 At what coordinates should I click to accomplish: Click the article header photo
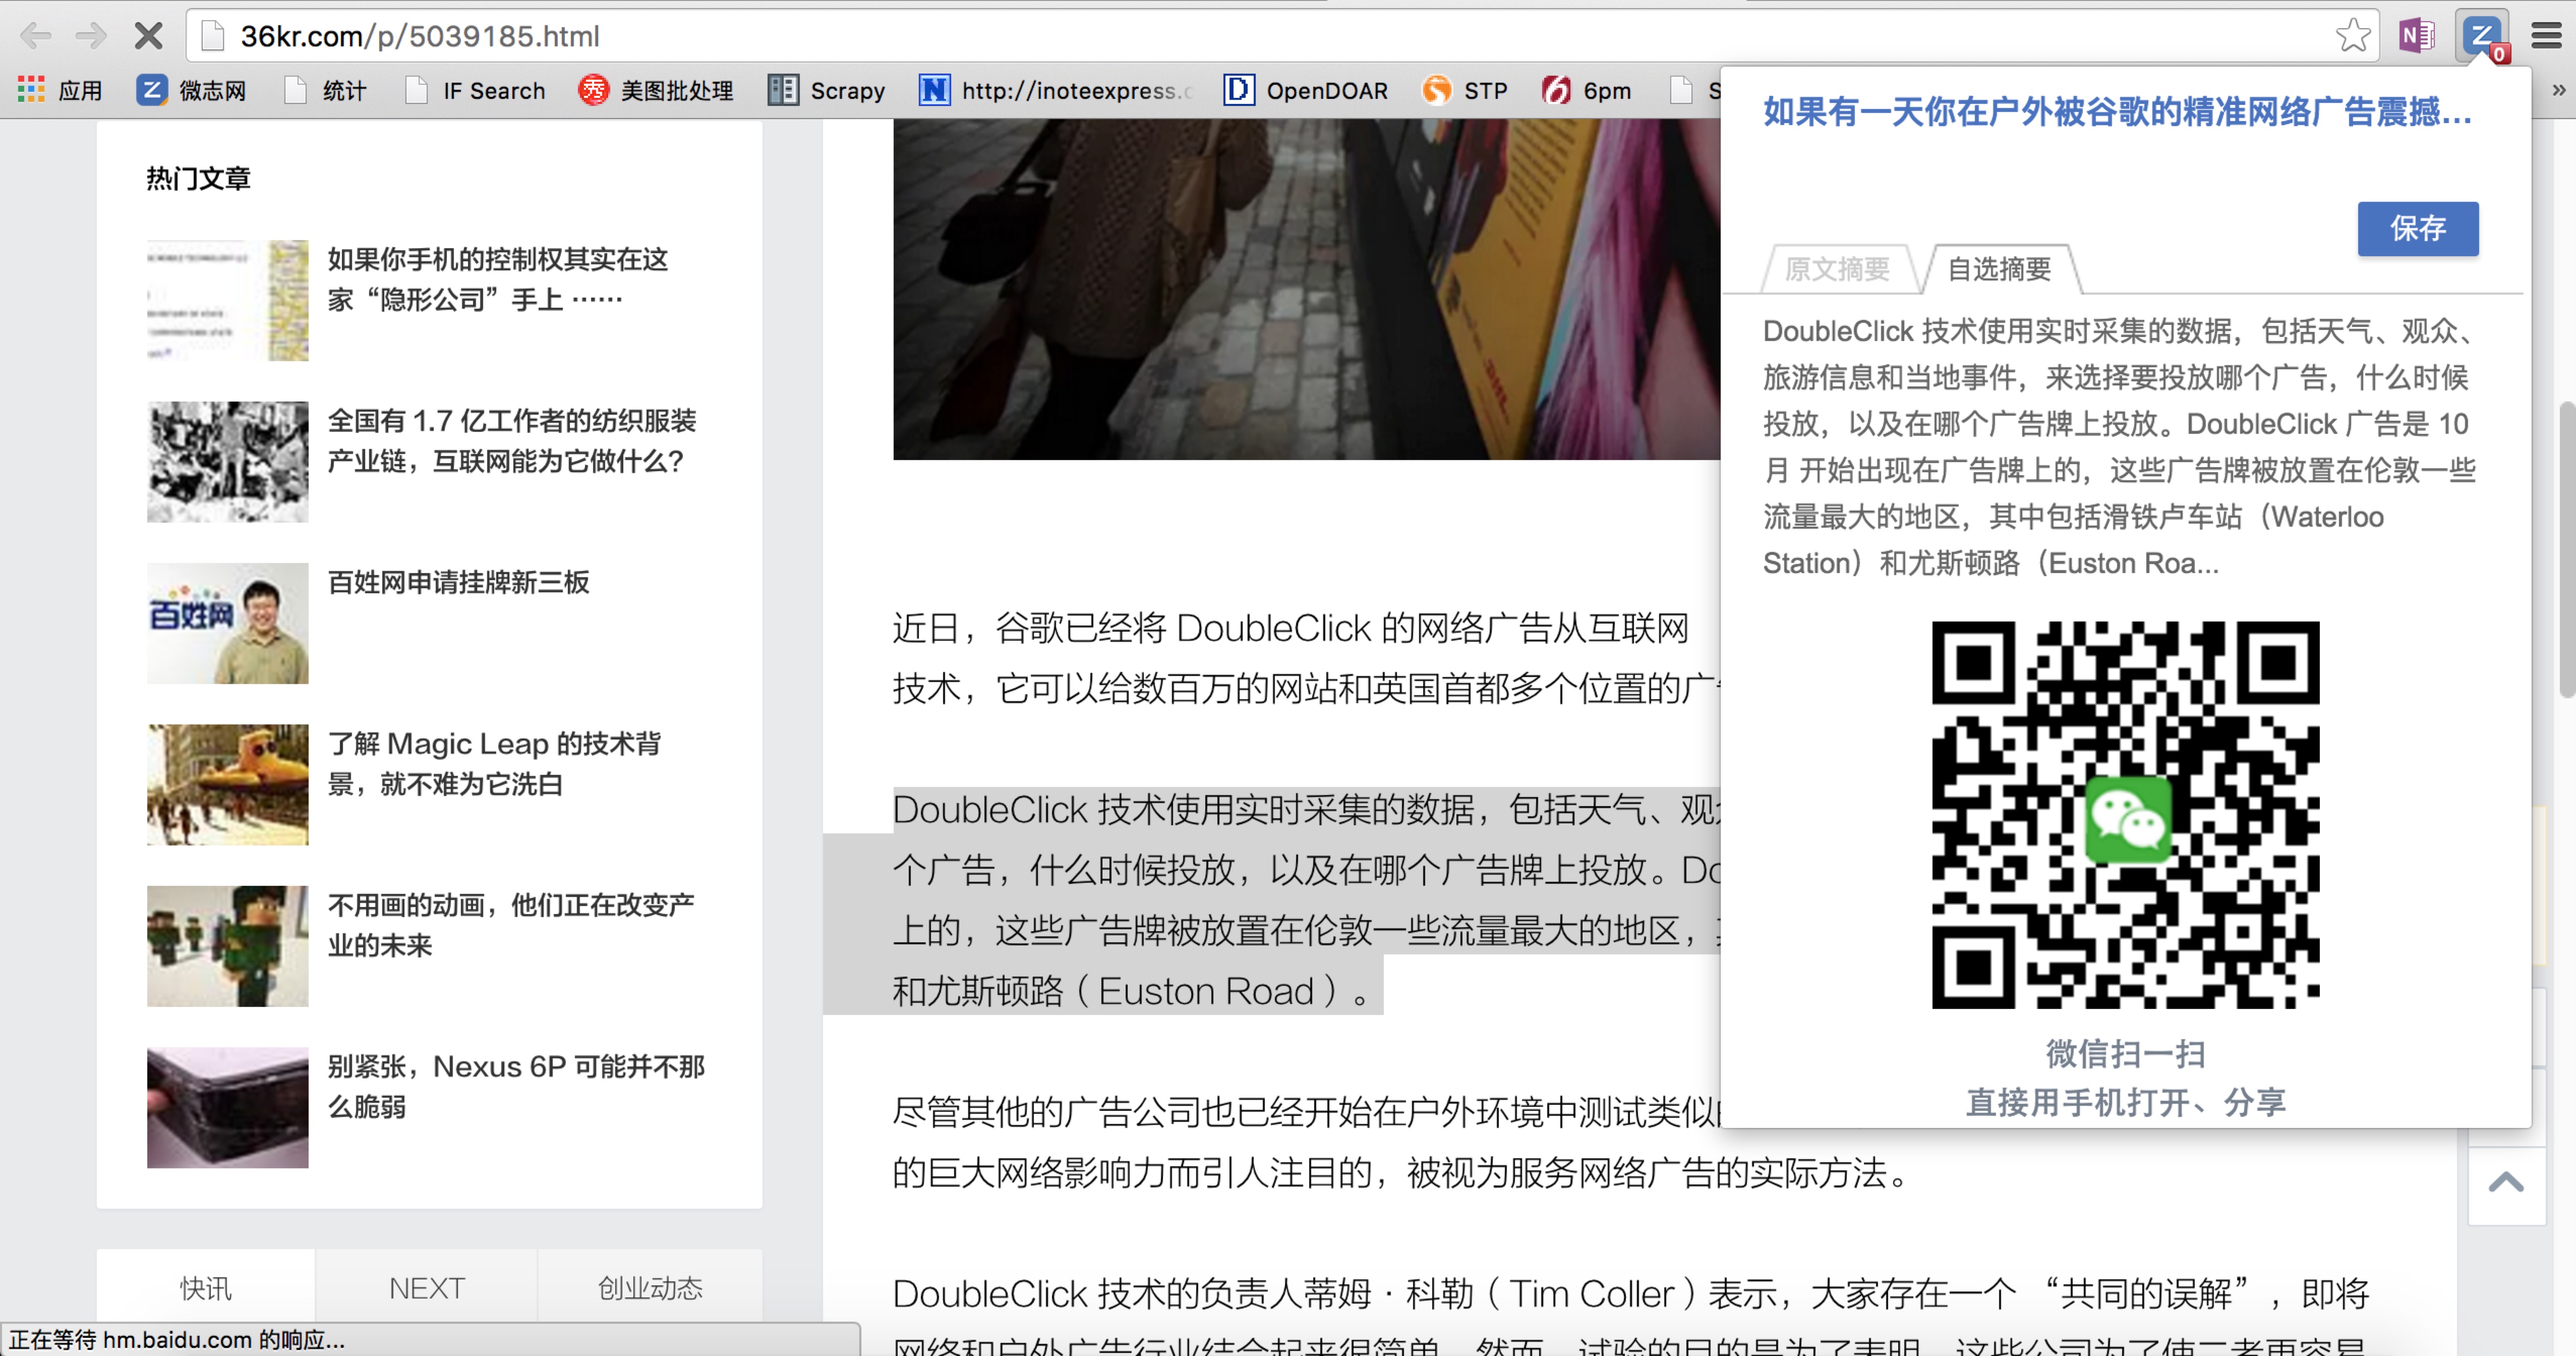tap(1306, 290)
